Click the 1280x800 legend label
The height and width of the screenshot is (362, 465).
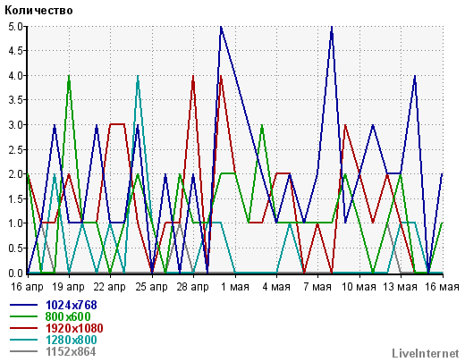(x=72, y=340)
